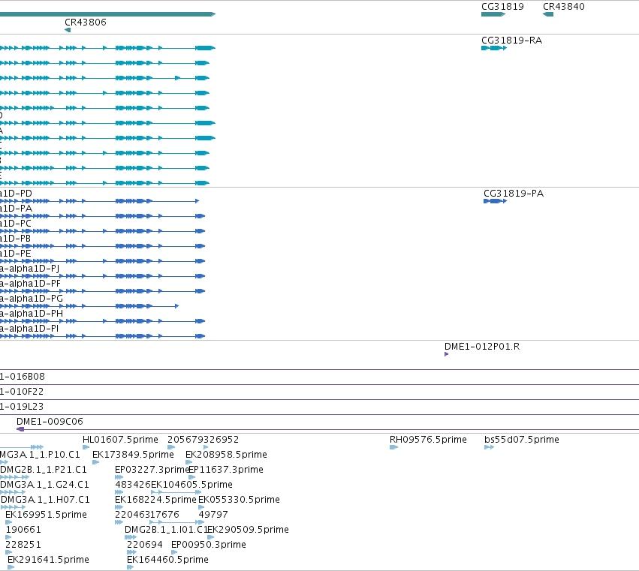Click the CG31819-RA transcript glyph

pyautogui.click(x=494, y=48)
